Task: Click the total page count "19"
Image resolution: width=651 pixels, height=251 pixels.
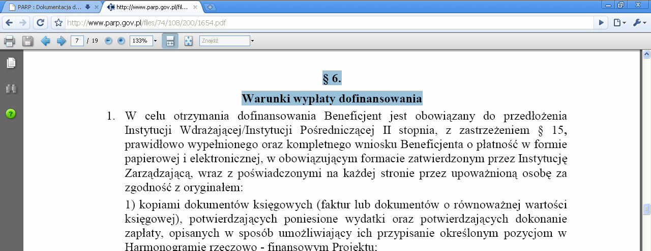Action: pos(95,41)
